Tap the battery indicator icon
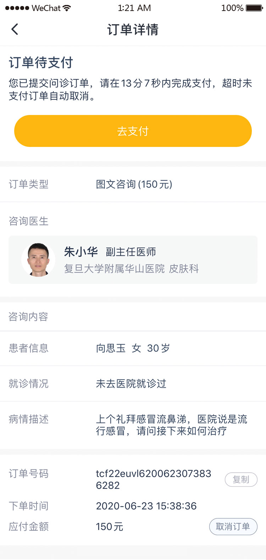 (254, 8)
